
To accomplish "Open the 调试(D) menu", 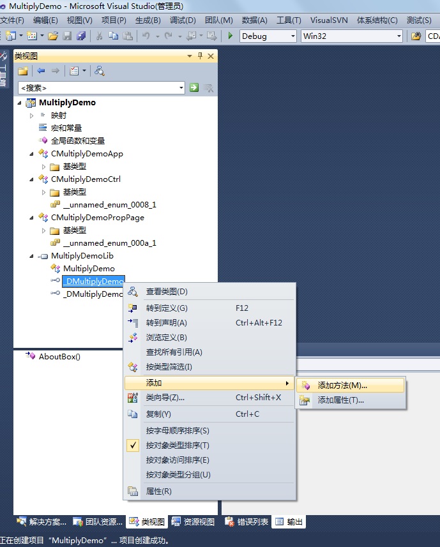I will tap(183, 20).
